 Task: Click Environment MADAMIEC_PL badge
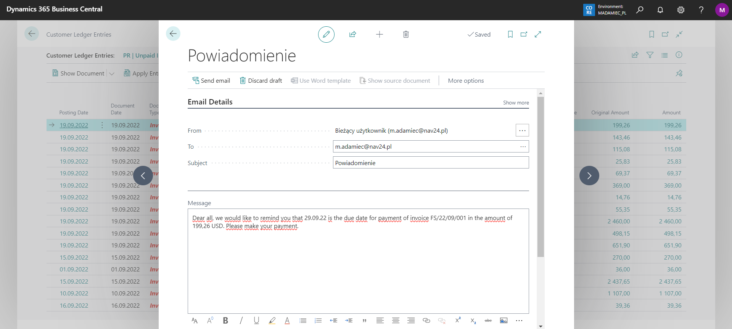click(x=605, y=10)
